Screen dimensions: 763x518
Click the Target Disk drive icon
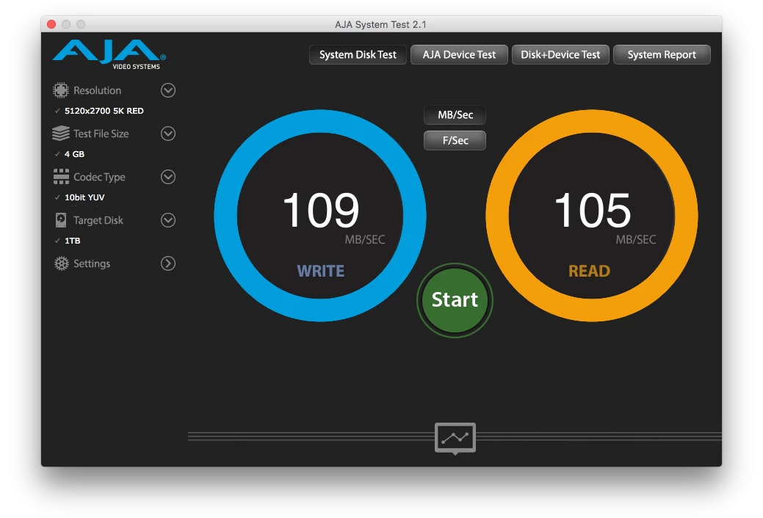coord(61,220)
